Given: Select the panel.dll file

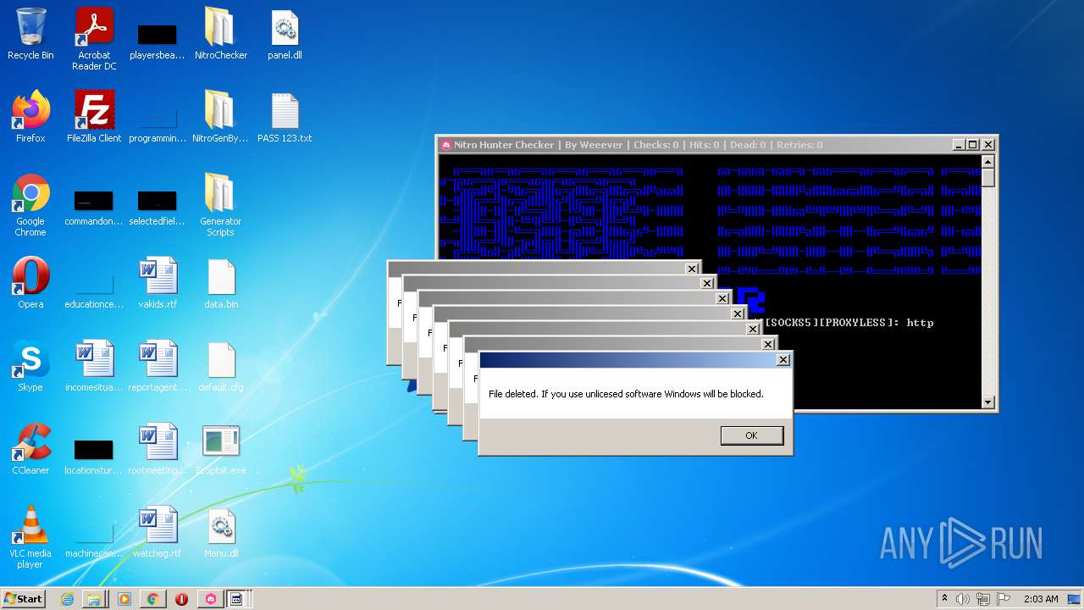Looking at the screenshot, I should tap(285, 35).
